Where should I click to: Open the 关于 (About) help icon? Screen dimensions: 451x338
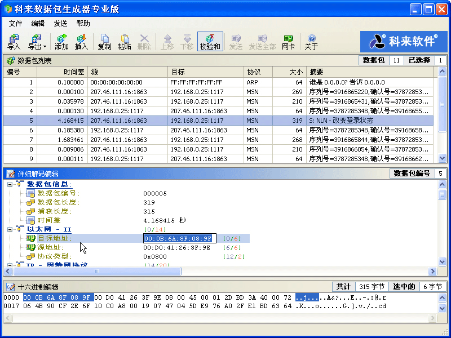[x=311, y=42]
